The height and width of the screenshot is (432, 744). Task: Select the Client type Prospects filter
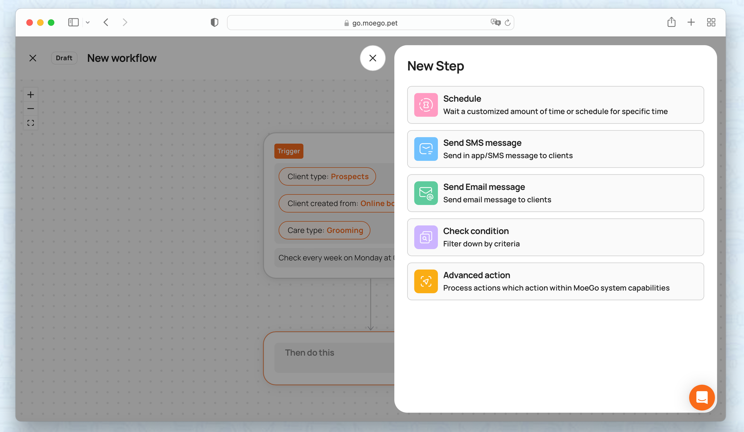pyautogui.click(x=327, y=176)
